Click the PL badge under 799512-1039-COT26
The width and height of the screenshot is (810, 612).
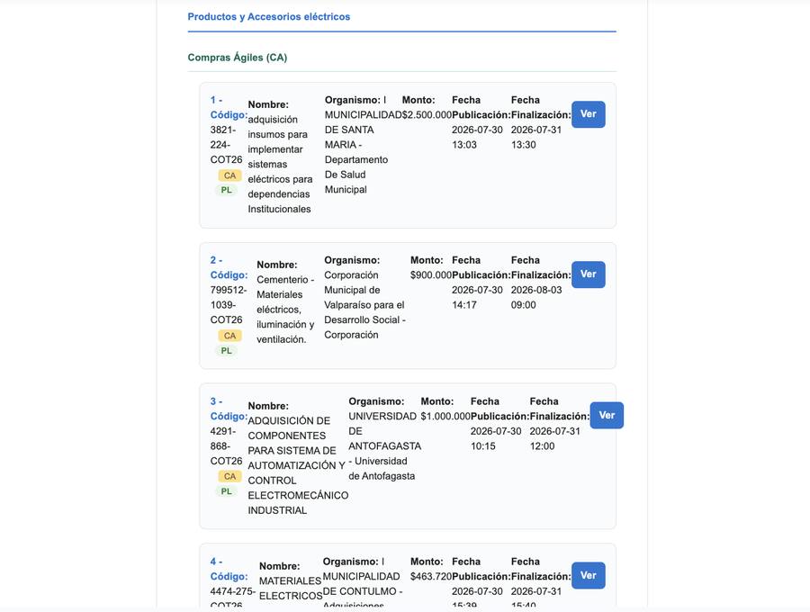(x=226, y=351)
